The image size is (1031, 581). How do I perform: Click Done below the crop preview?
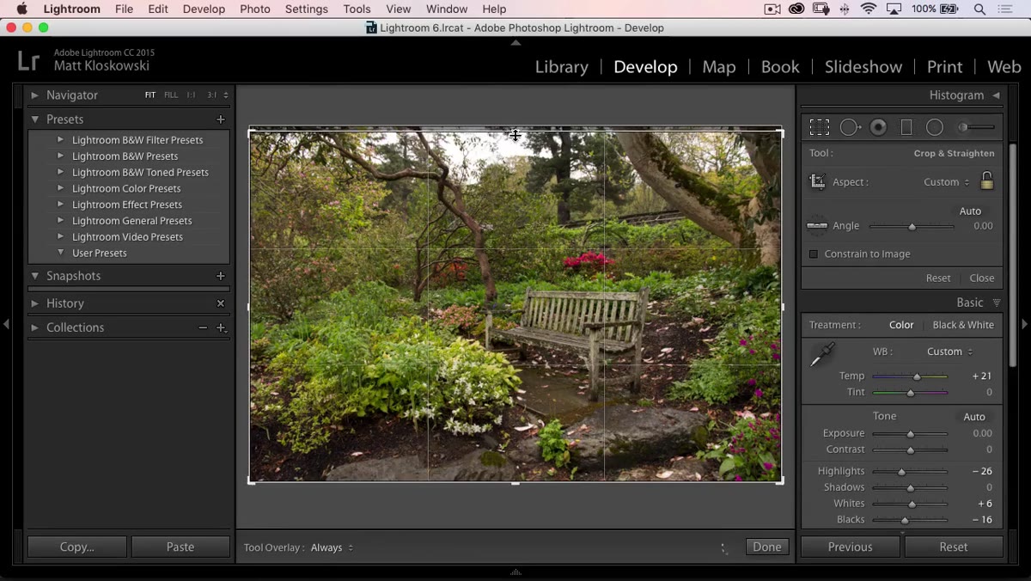click(767, 547)
